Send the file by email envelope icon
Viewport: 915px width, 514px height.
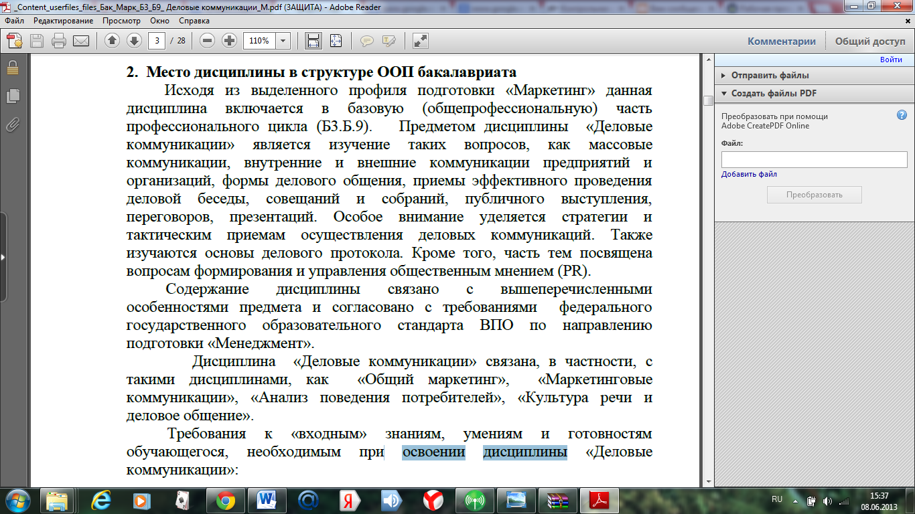coord(81,41)
